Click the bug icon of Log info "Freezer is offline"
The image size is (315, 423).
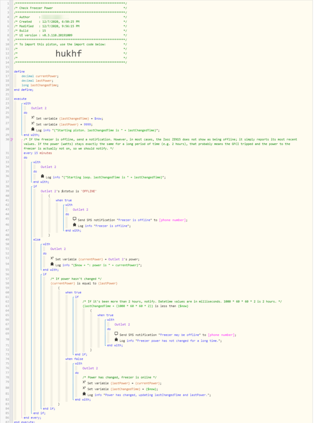[x=74, y=225]
